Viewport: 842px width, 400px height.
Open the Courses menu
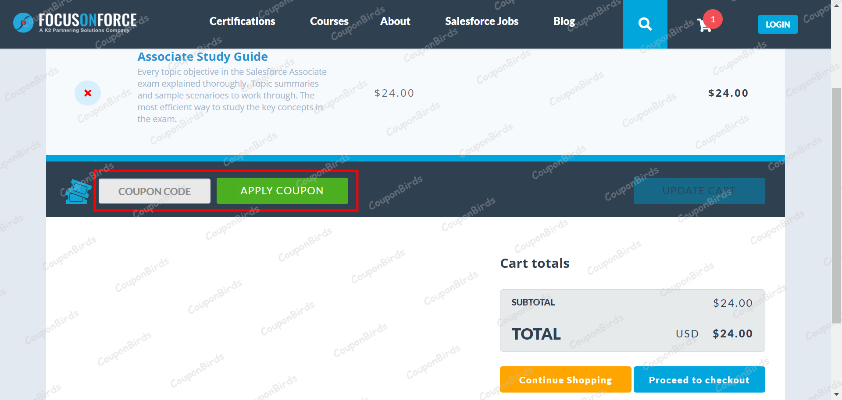point(329,21)
